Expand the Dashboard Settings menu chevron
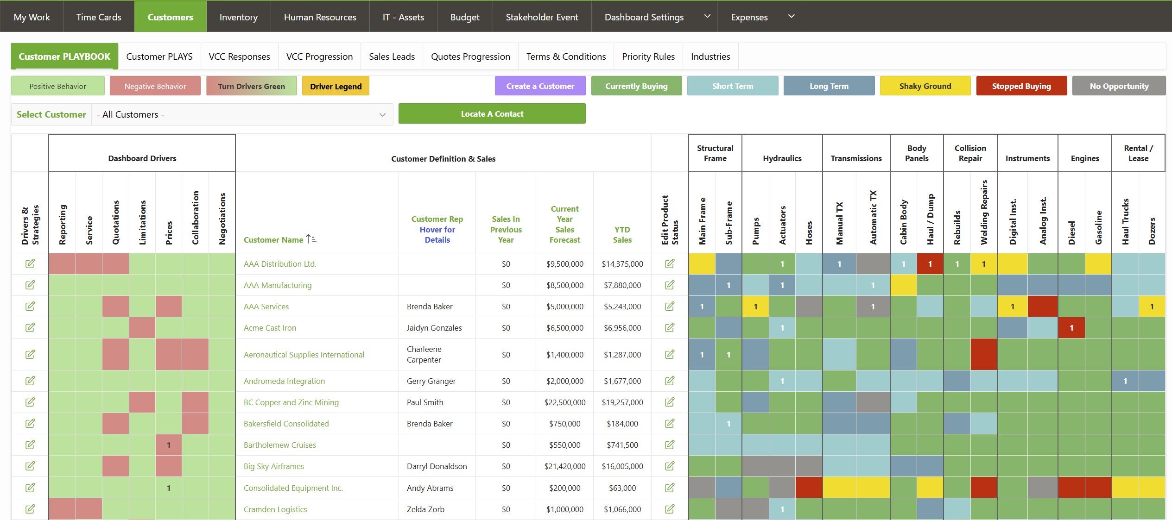The width and height of the screenshot is (1172, 520). tap(707, 16)
